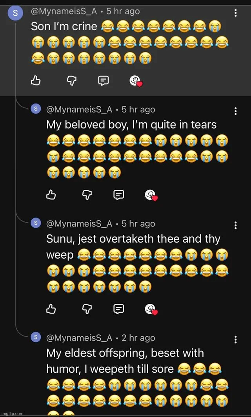Viewport: 251px width, 417px height.
Task: Like the "Sunu, jest overtaketh thee" reply
Action: pyautogui.click(x=51, y=309)
